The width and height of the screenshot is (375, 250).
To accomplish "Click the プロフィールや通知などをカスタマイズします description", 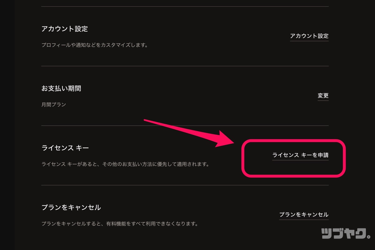I will (94, 45).
